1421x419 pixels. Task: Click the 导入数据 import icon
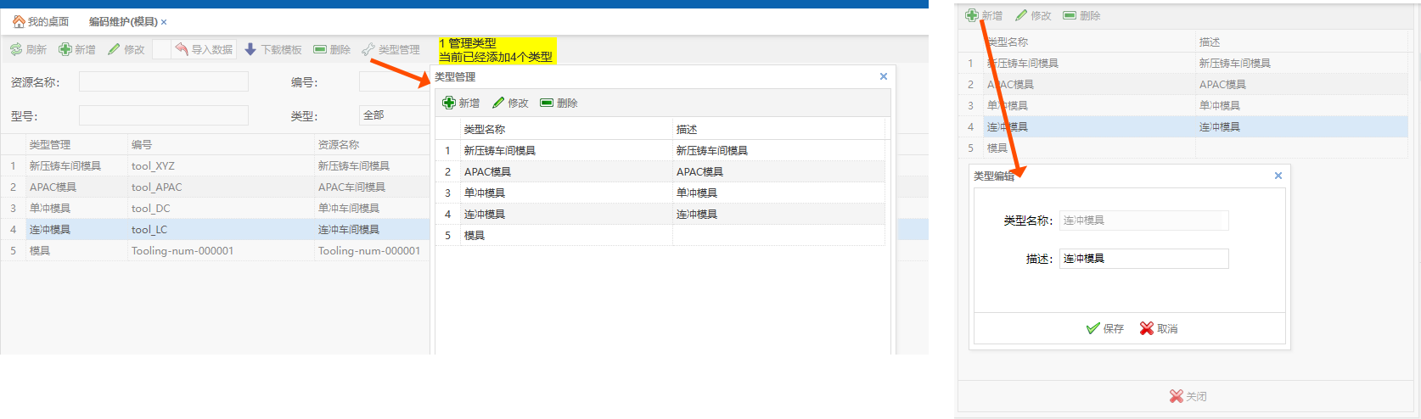(x=182, y=50)
